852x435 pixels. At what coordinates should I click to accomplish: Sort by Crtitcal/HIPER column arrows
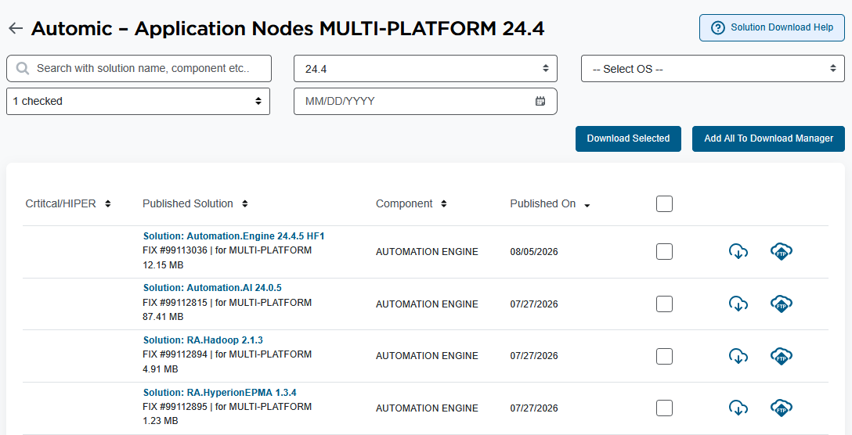pos(107,203)
